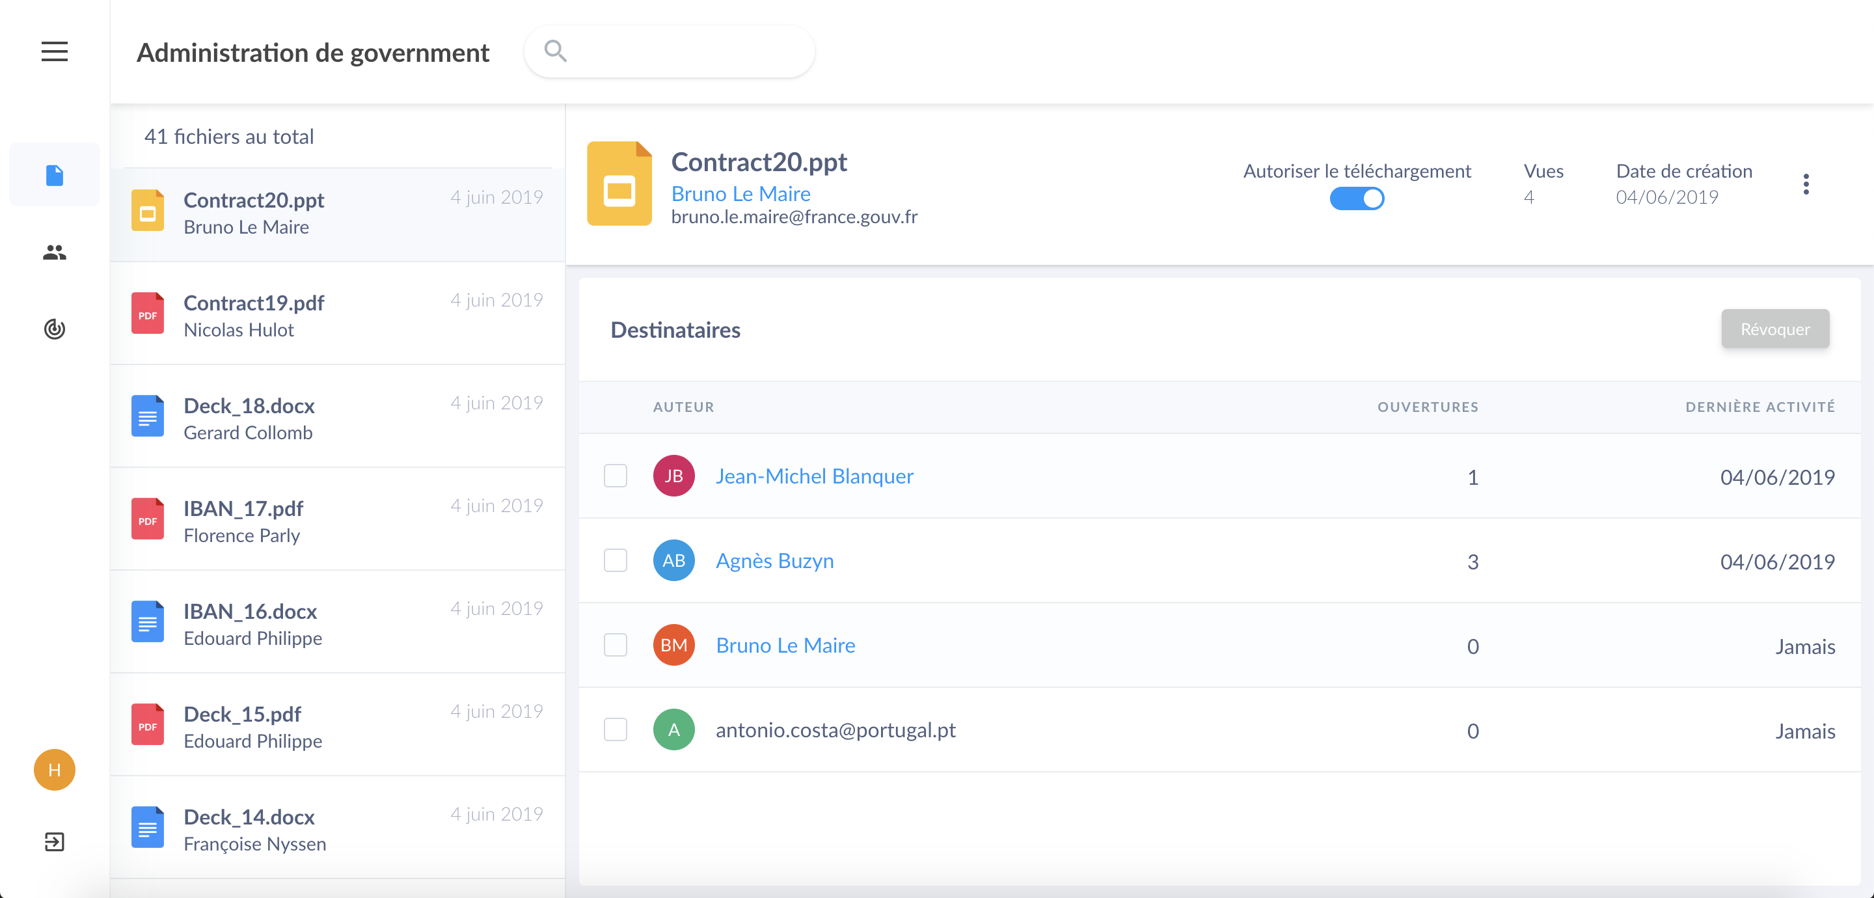Screen dimensions: 1874x898
Task: Click the large Contract20.ppt slides icon
Action: (618, 184)
